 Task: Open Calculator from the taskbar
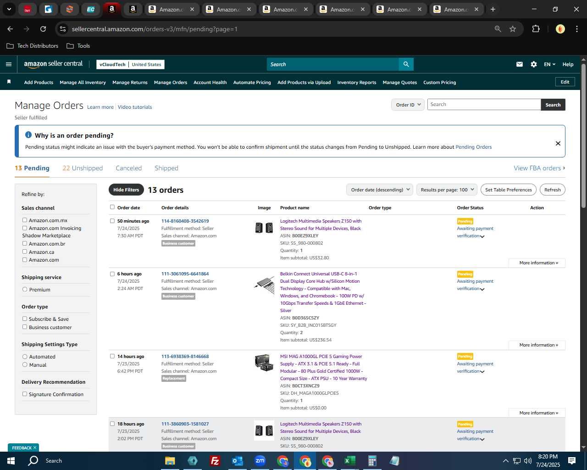coord(372,461)
